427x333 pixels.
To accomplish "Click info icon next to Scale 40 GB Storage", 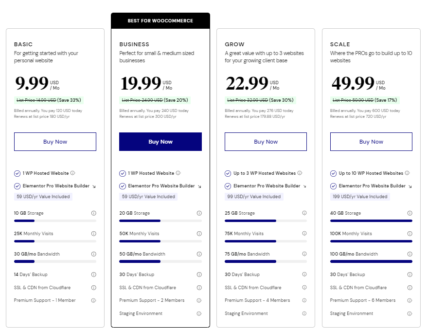I will click(x=409, y=213).
